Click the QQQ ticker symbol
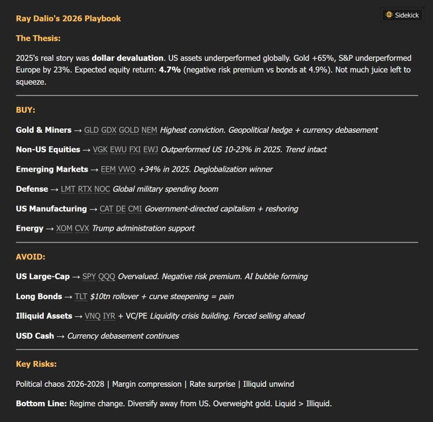433x422 pixels. point(107,276)
